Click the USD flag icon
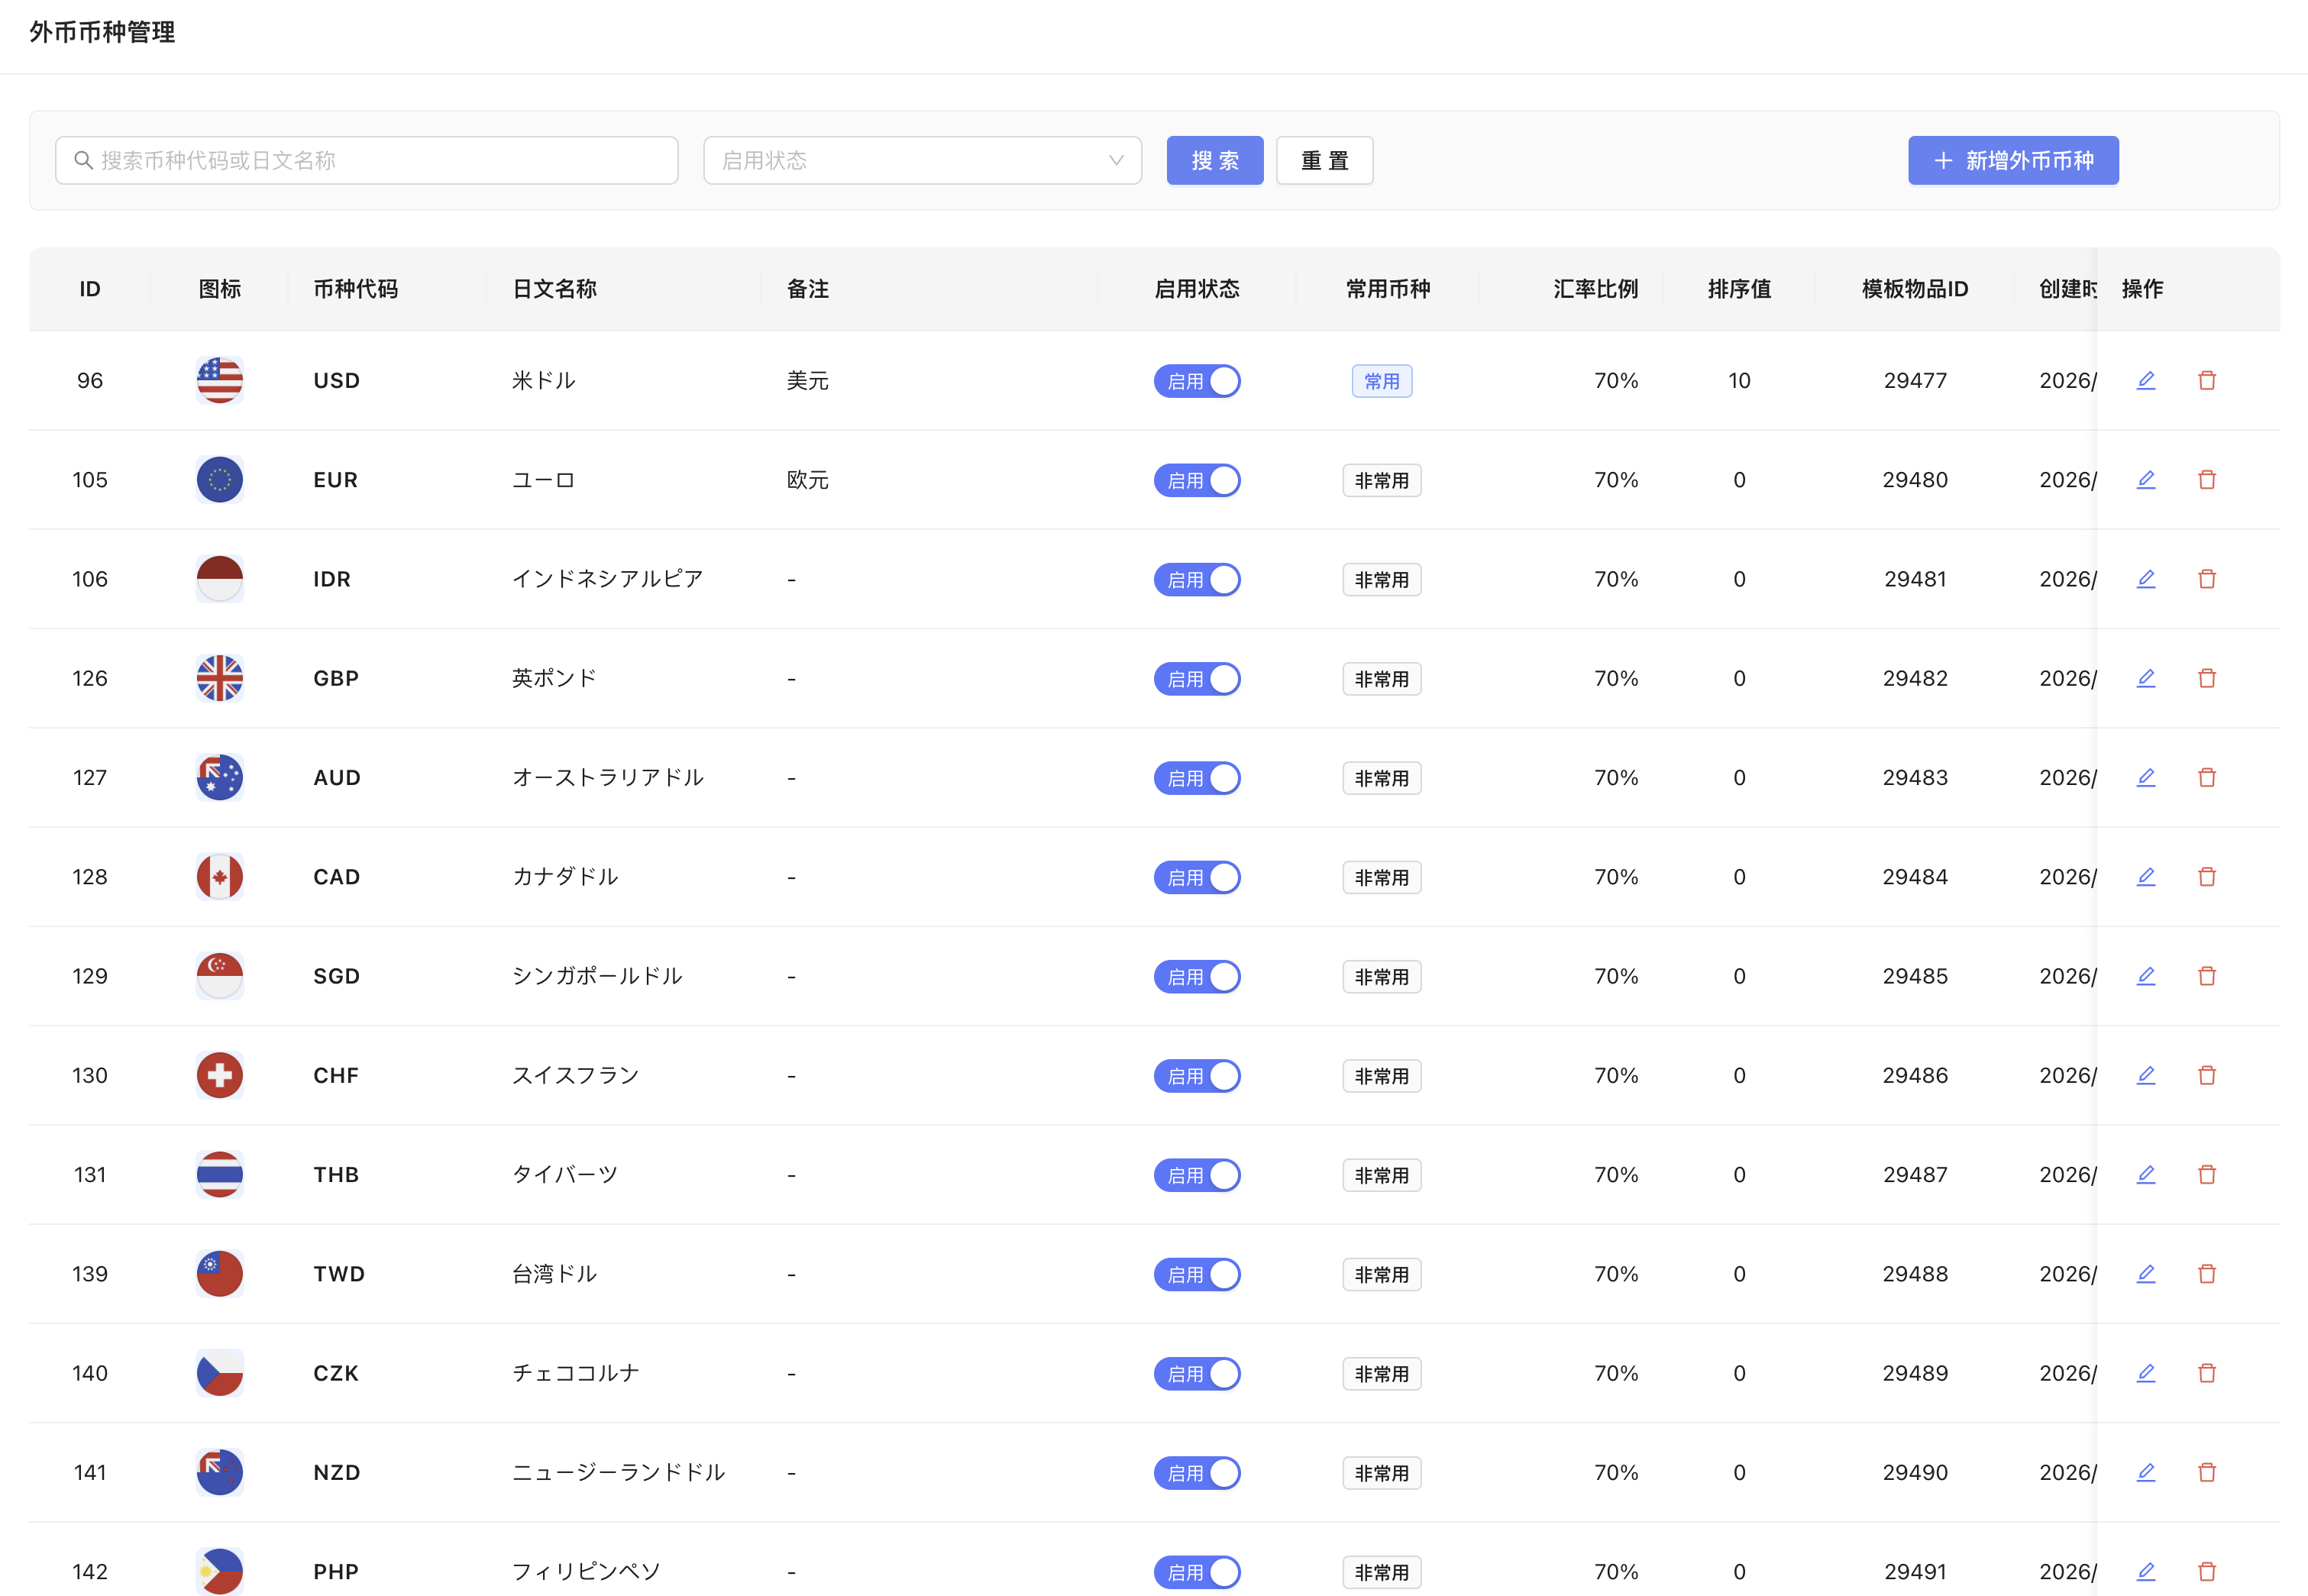Screen dimensions: 2308x1596 pyautogui.click(x=219, y=380)
